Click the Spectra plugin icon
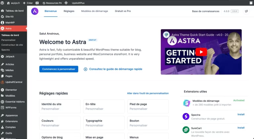The height and width of the screenshot is (139, 254). point(186,116)
